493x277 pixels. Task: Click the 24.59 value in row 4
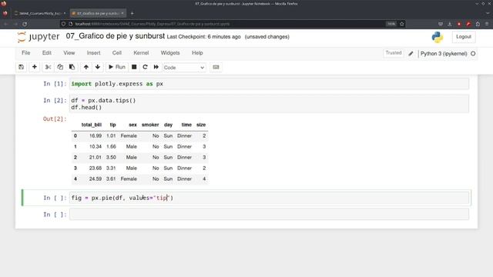point(96,179)
